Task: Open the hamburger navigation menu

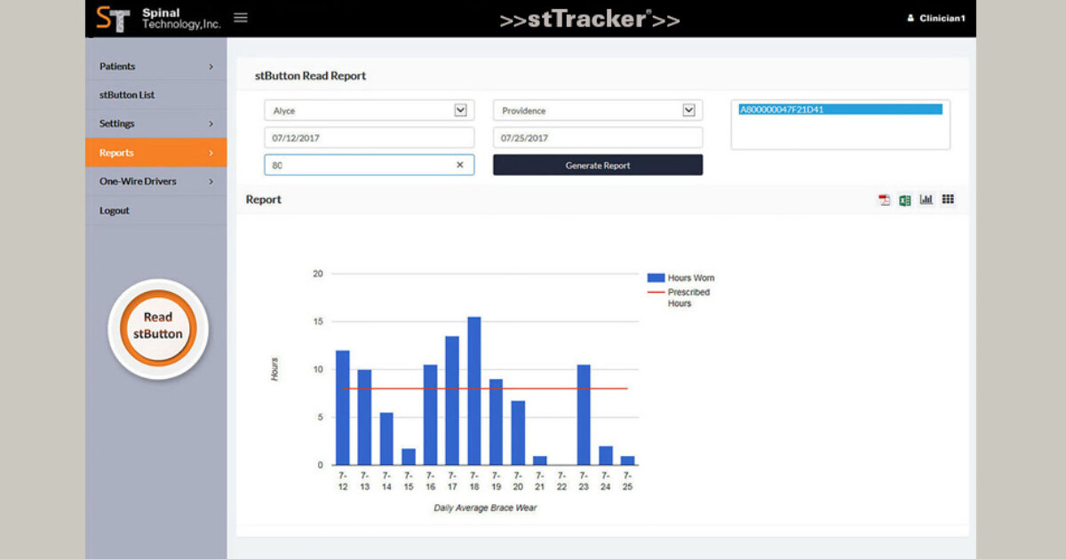Action: pos(240,17)
